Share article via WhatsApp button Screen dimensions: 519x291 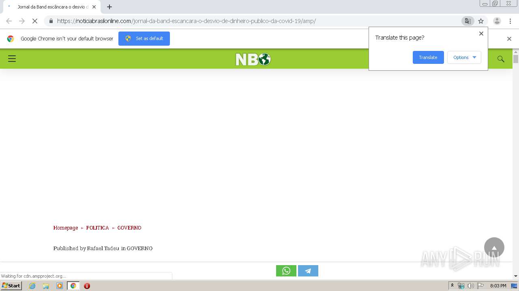(286, 271)
